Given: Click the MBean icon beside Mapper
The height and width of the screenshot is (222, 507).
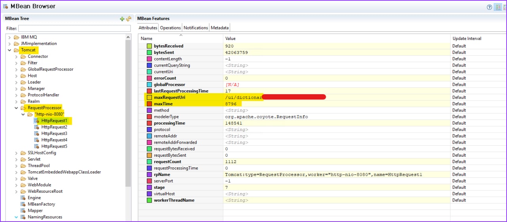Looking at the screenshot, I should point(23,211).
